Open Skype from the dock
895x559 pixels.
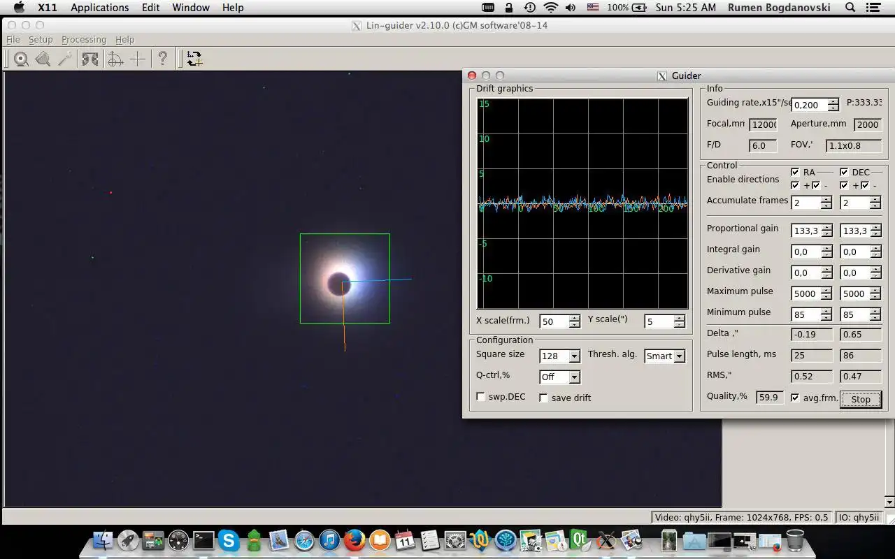click(229, 540)
